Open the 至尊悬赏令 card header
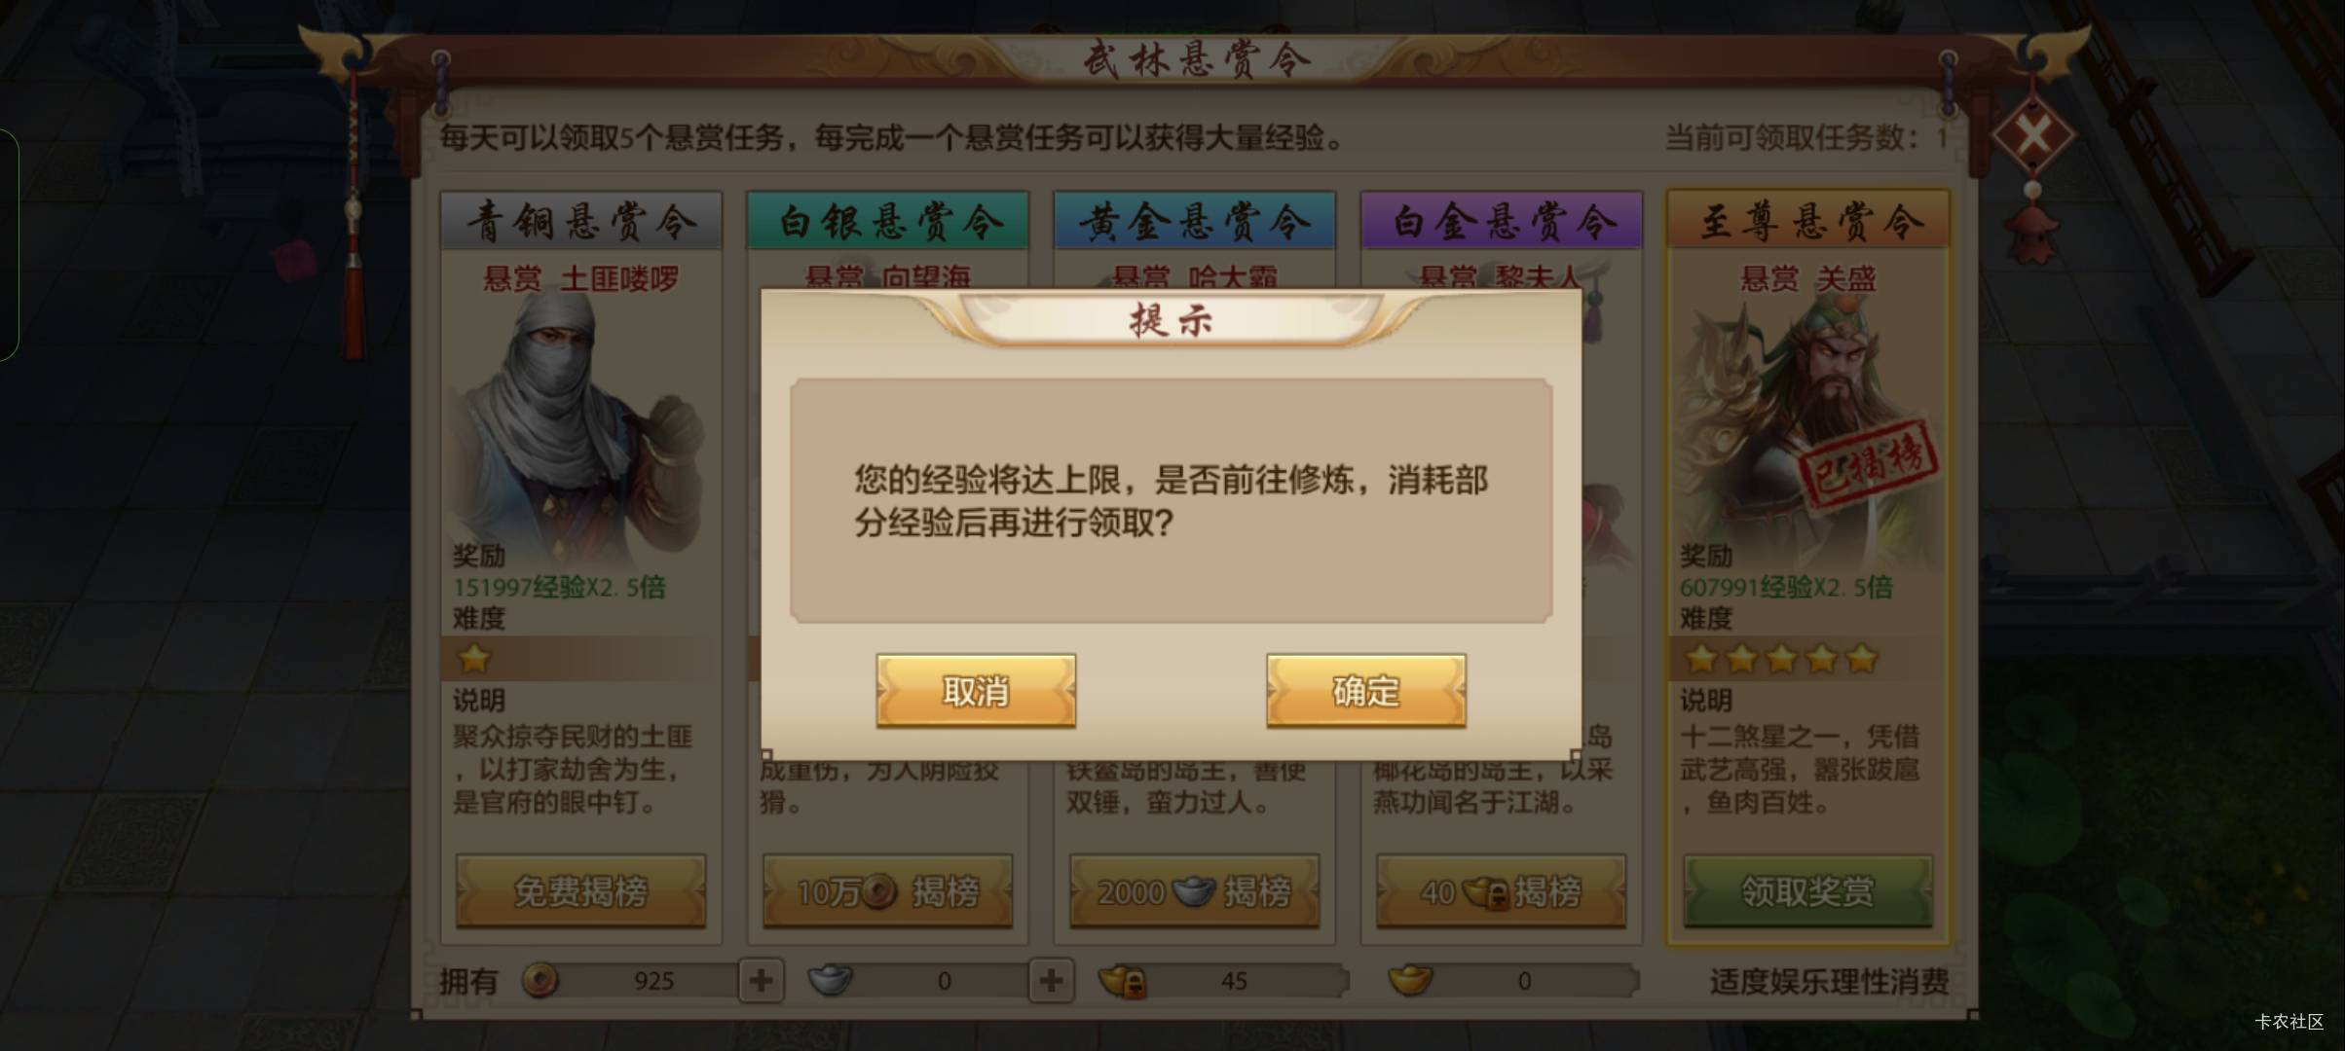The width and height of the screenshot is (2345, 1051). click(1808, 221)
